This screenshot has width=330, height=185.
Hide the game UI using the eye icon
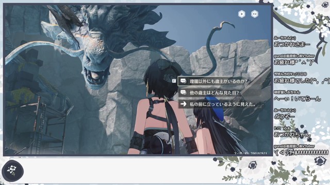(x=255, y=14)
